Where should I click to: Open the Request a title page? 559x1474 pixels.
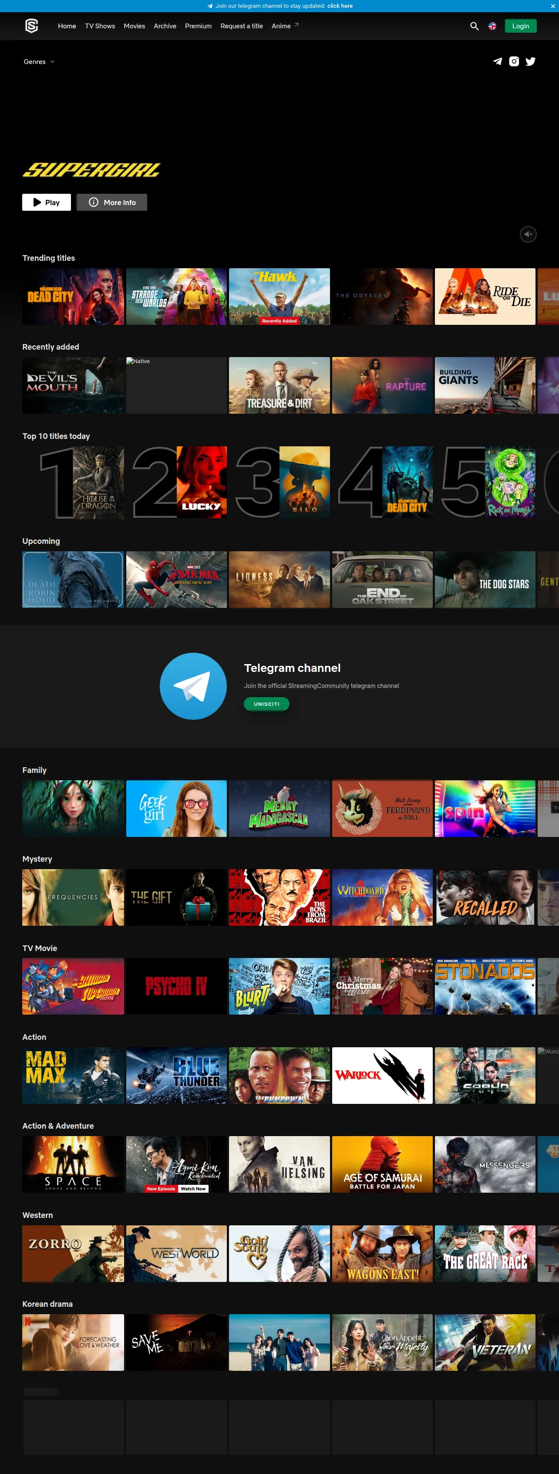tap(242, 26)
